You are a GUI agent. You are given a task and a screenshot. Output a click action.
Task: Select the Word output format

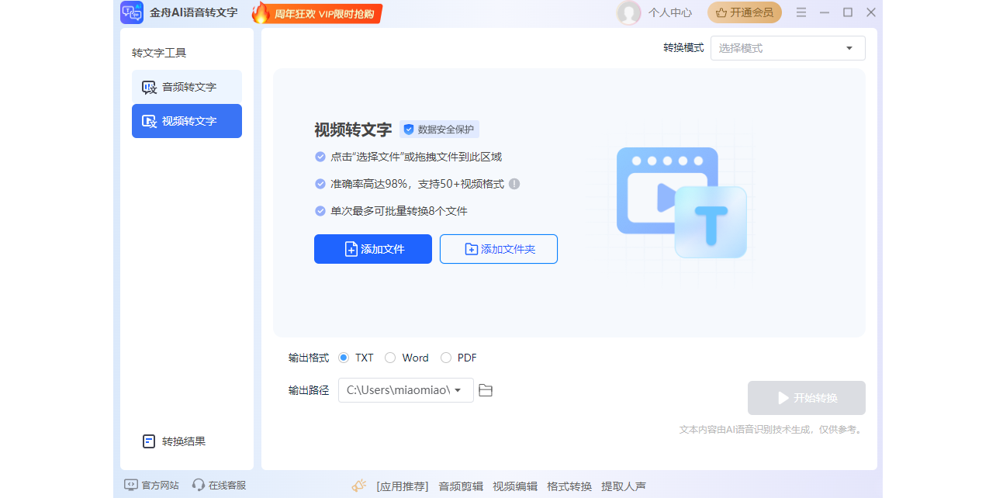[390, 358]
